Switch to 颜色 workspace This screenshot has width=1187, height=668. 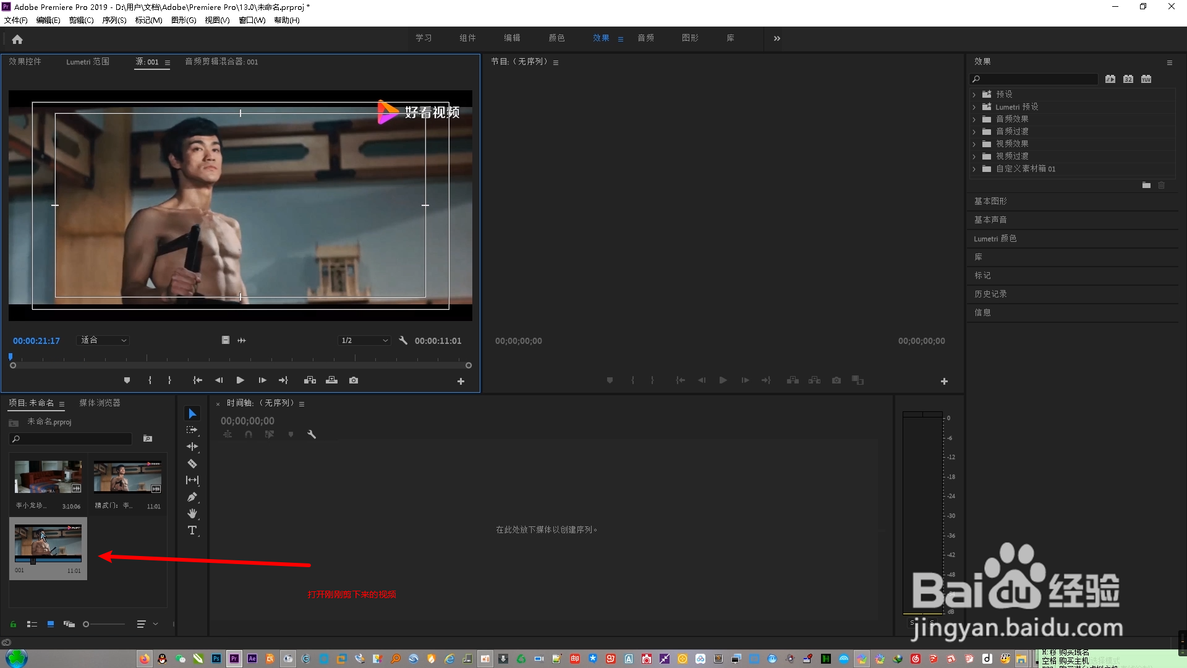point(557,38)
